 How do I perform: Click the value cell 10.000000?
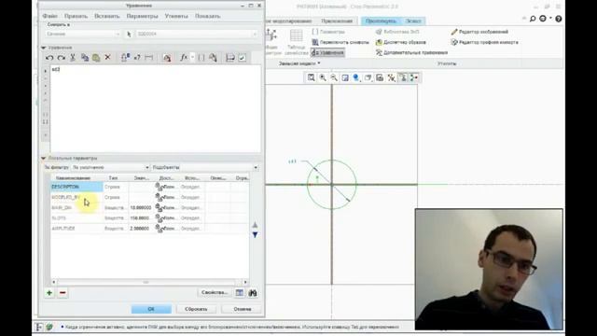coord(141,207)
